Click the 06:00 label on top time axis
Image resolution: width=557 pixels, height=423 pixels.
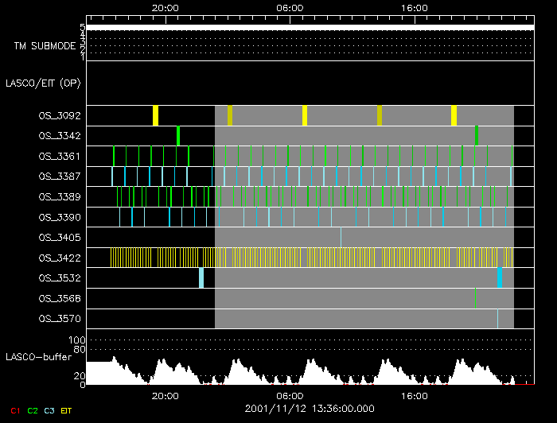290,8
